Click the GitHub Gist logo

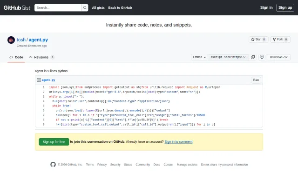(x=17, y=8)
